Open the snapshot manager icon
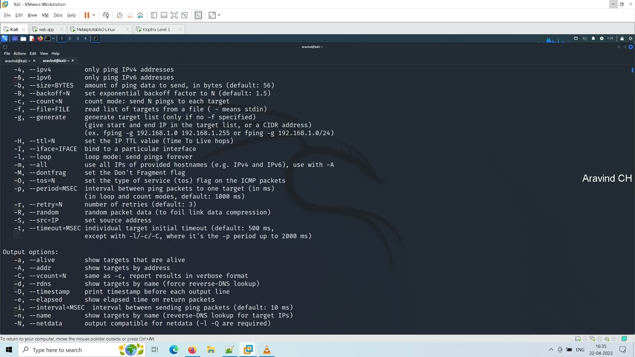635x357 pixels. point(140,15)
